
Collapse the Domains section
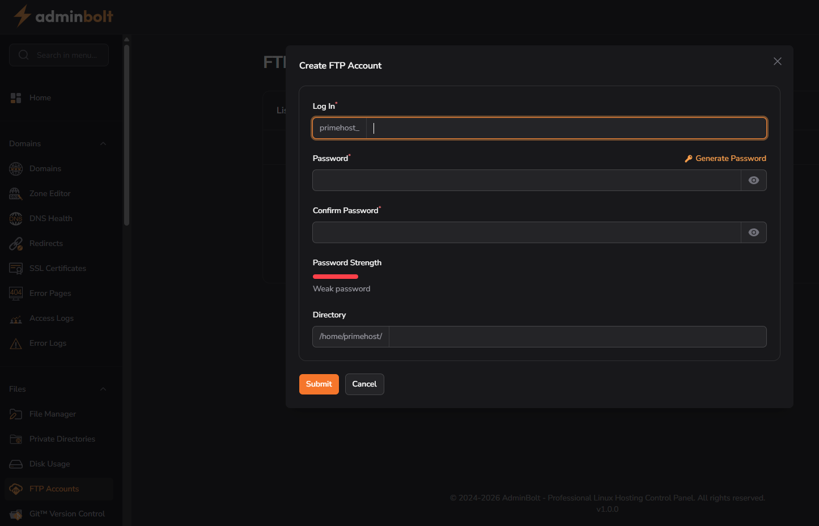[x=103, y=143]
